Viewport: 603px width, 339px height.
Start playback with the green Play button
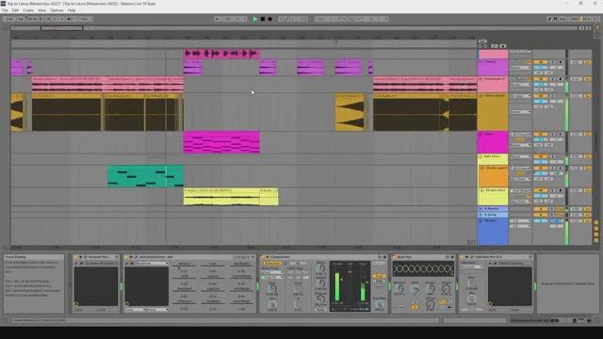coord(254,19)
